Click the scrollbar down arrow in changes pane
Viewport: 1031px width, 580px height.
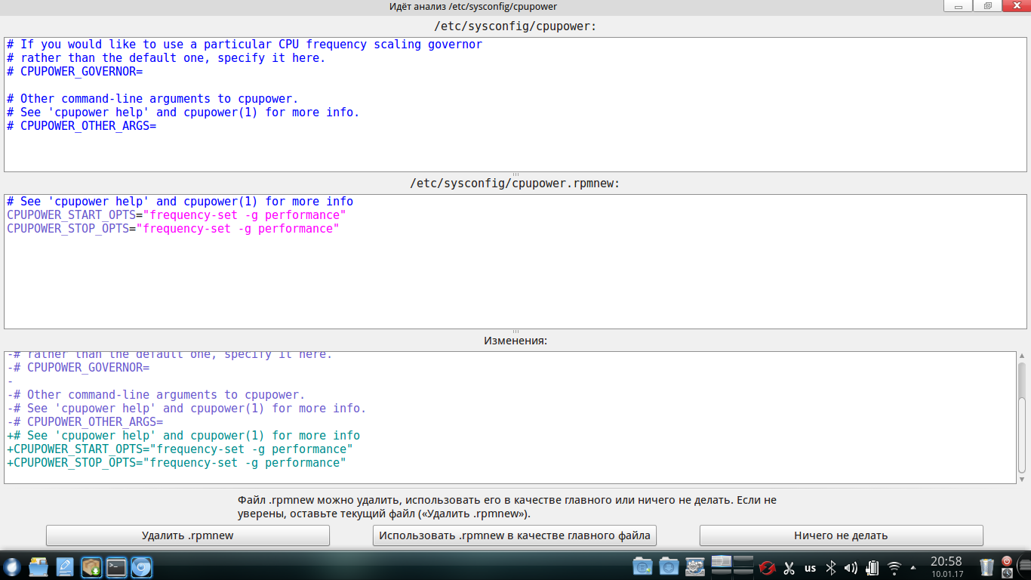(1022, 479)
